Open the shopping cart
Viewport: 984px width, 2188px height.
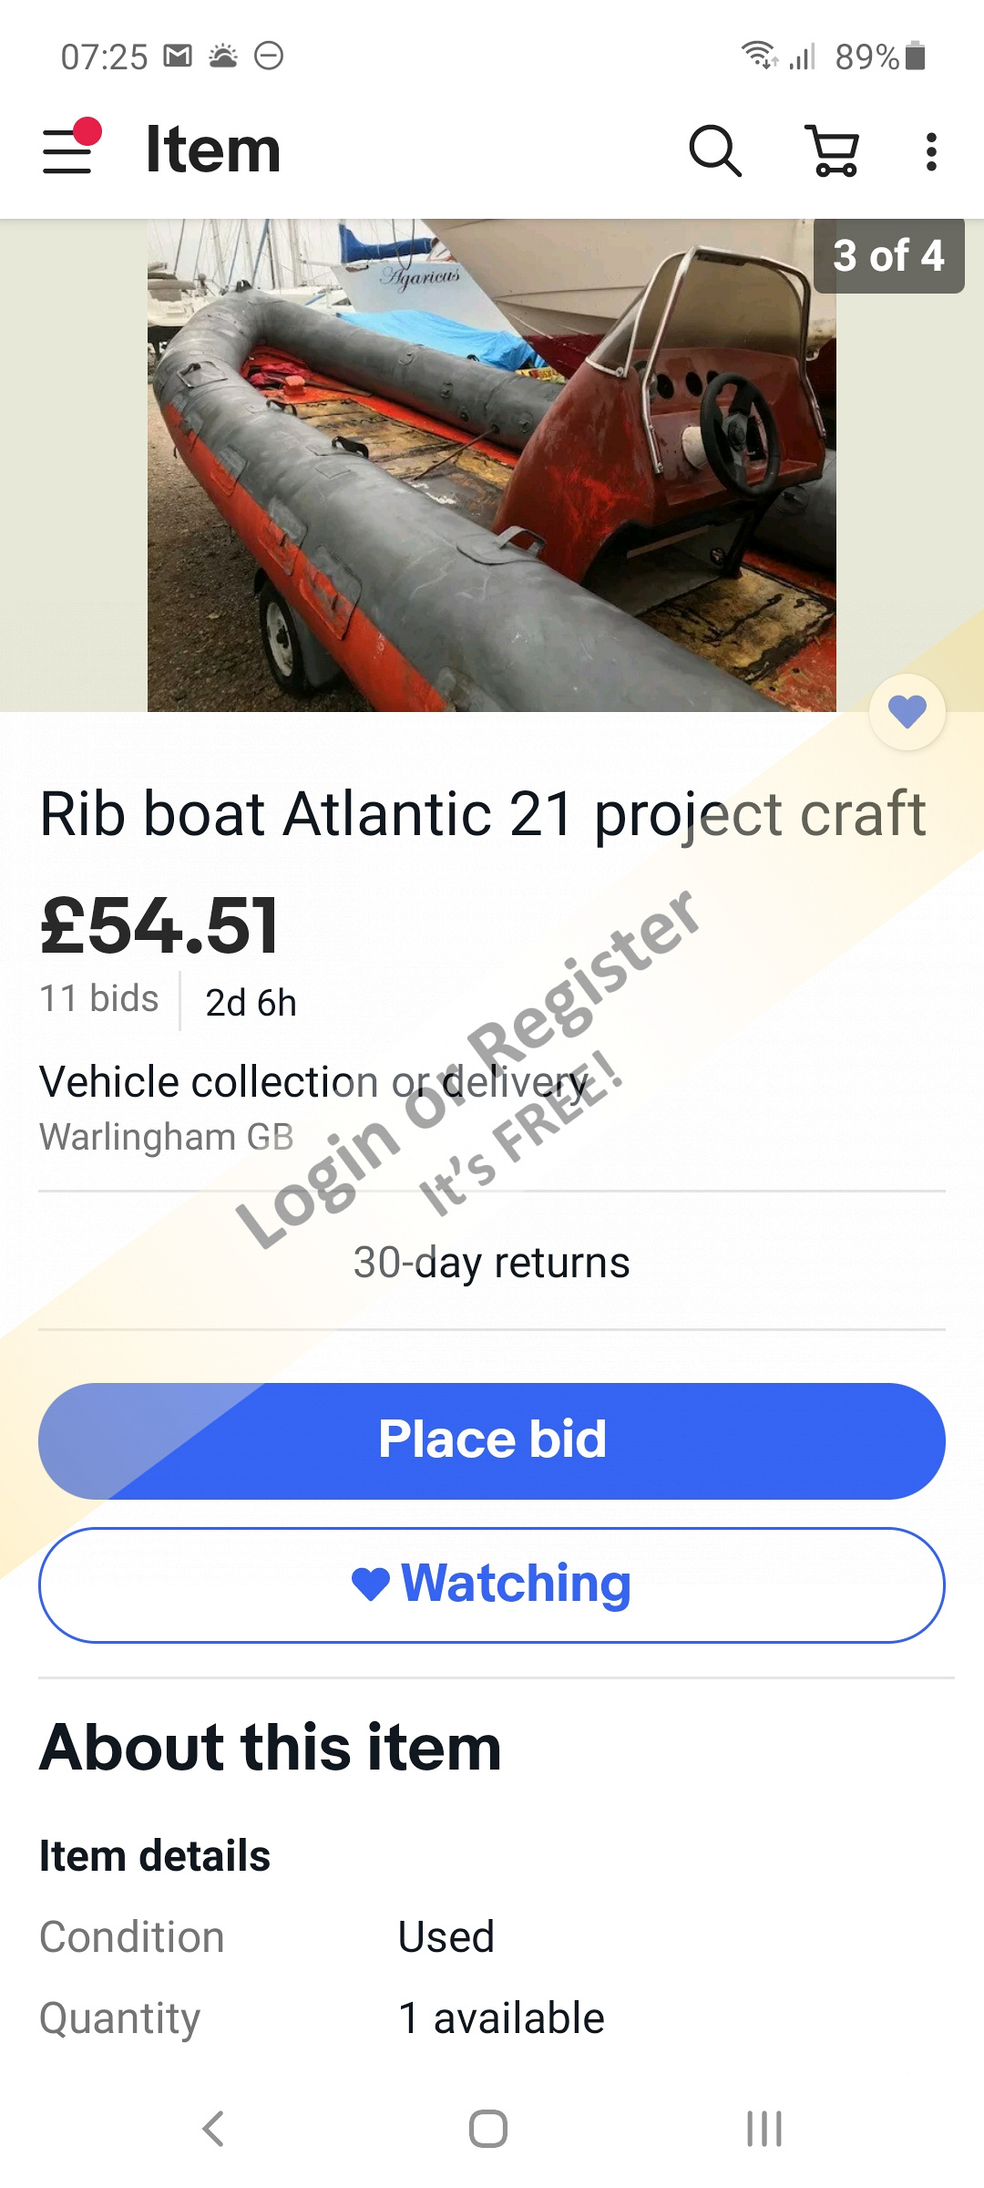pos(833,150)
